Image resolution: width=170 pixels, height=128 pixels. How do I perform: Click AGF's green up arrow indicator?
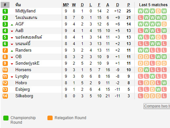point(12,25)
